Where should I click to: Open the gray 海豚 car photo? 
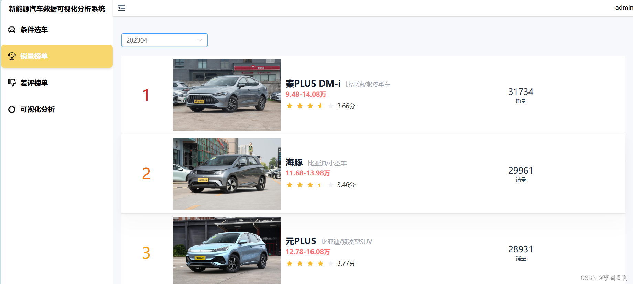tap(227, 174)
